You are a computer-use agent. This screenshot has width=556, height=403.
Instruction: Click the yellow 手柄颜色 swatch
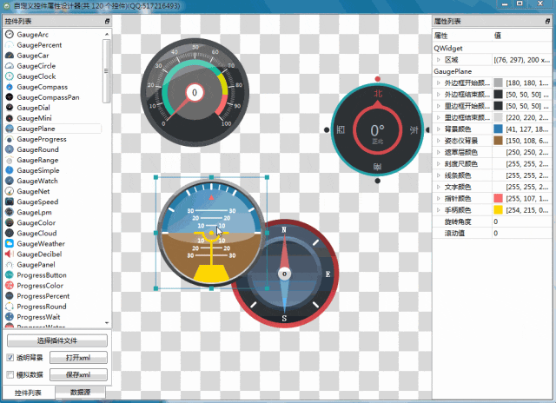pyautogui.click(x=498, y=210)
